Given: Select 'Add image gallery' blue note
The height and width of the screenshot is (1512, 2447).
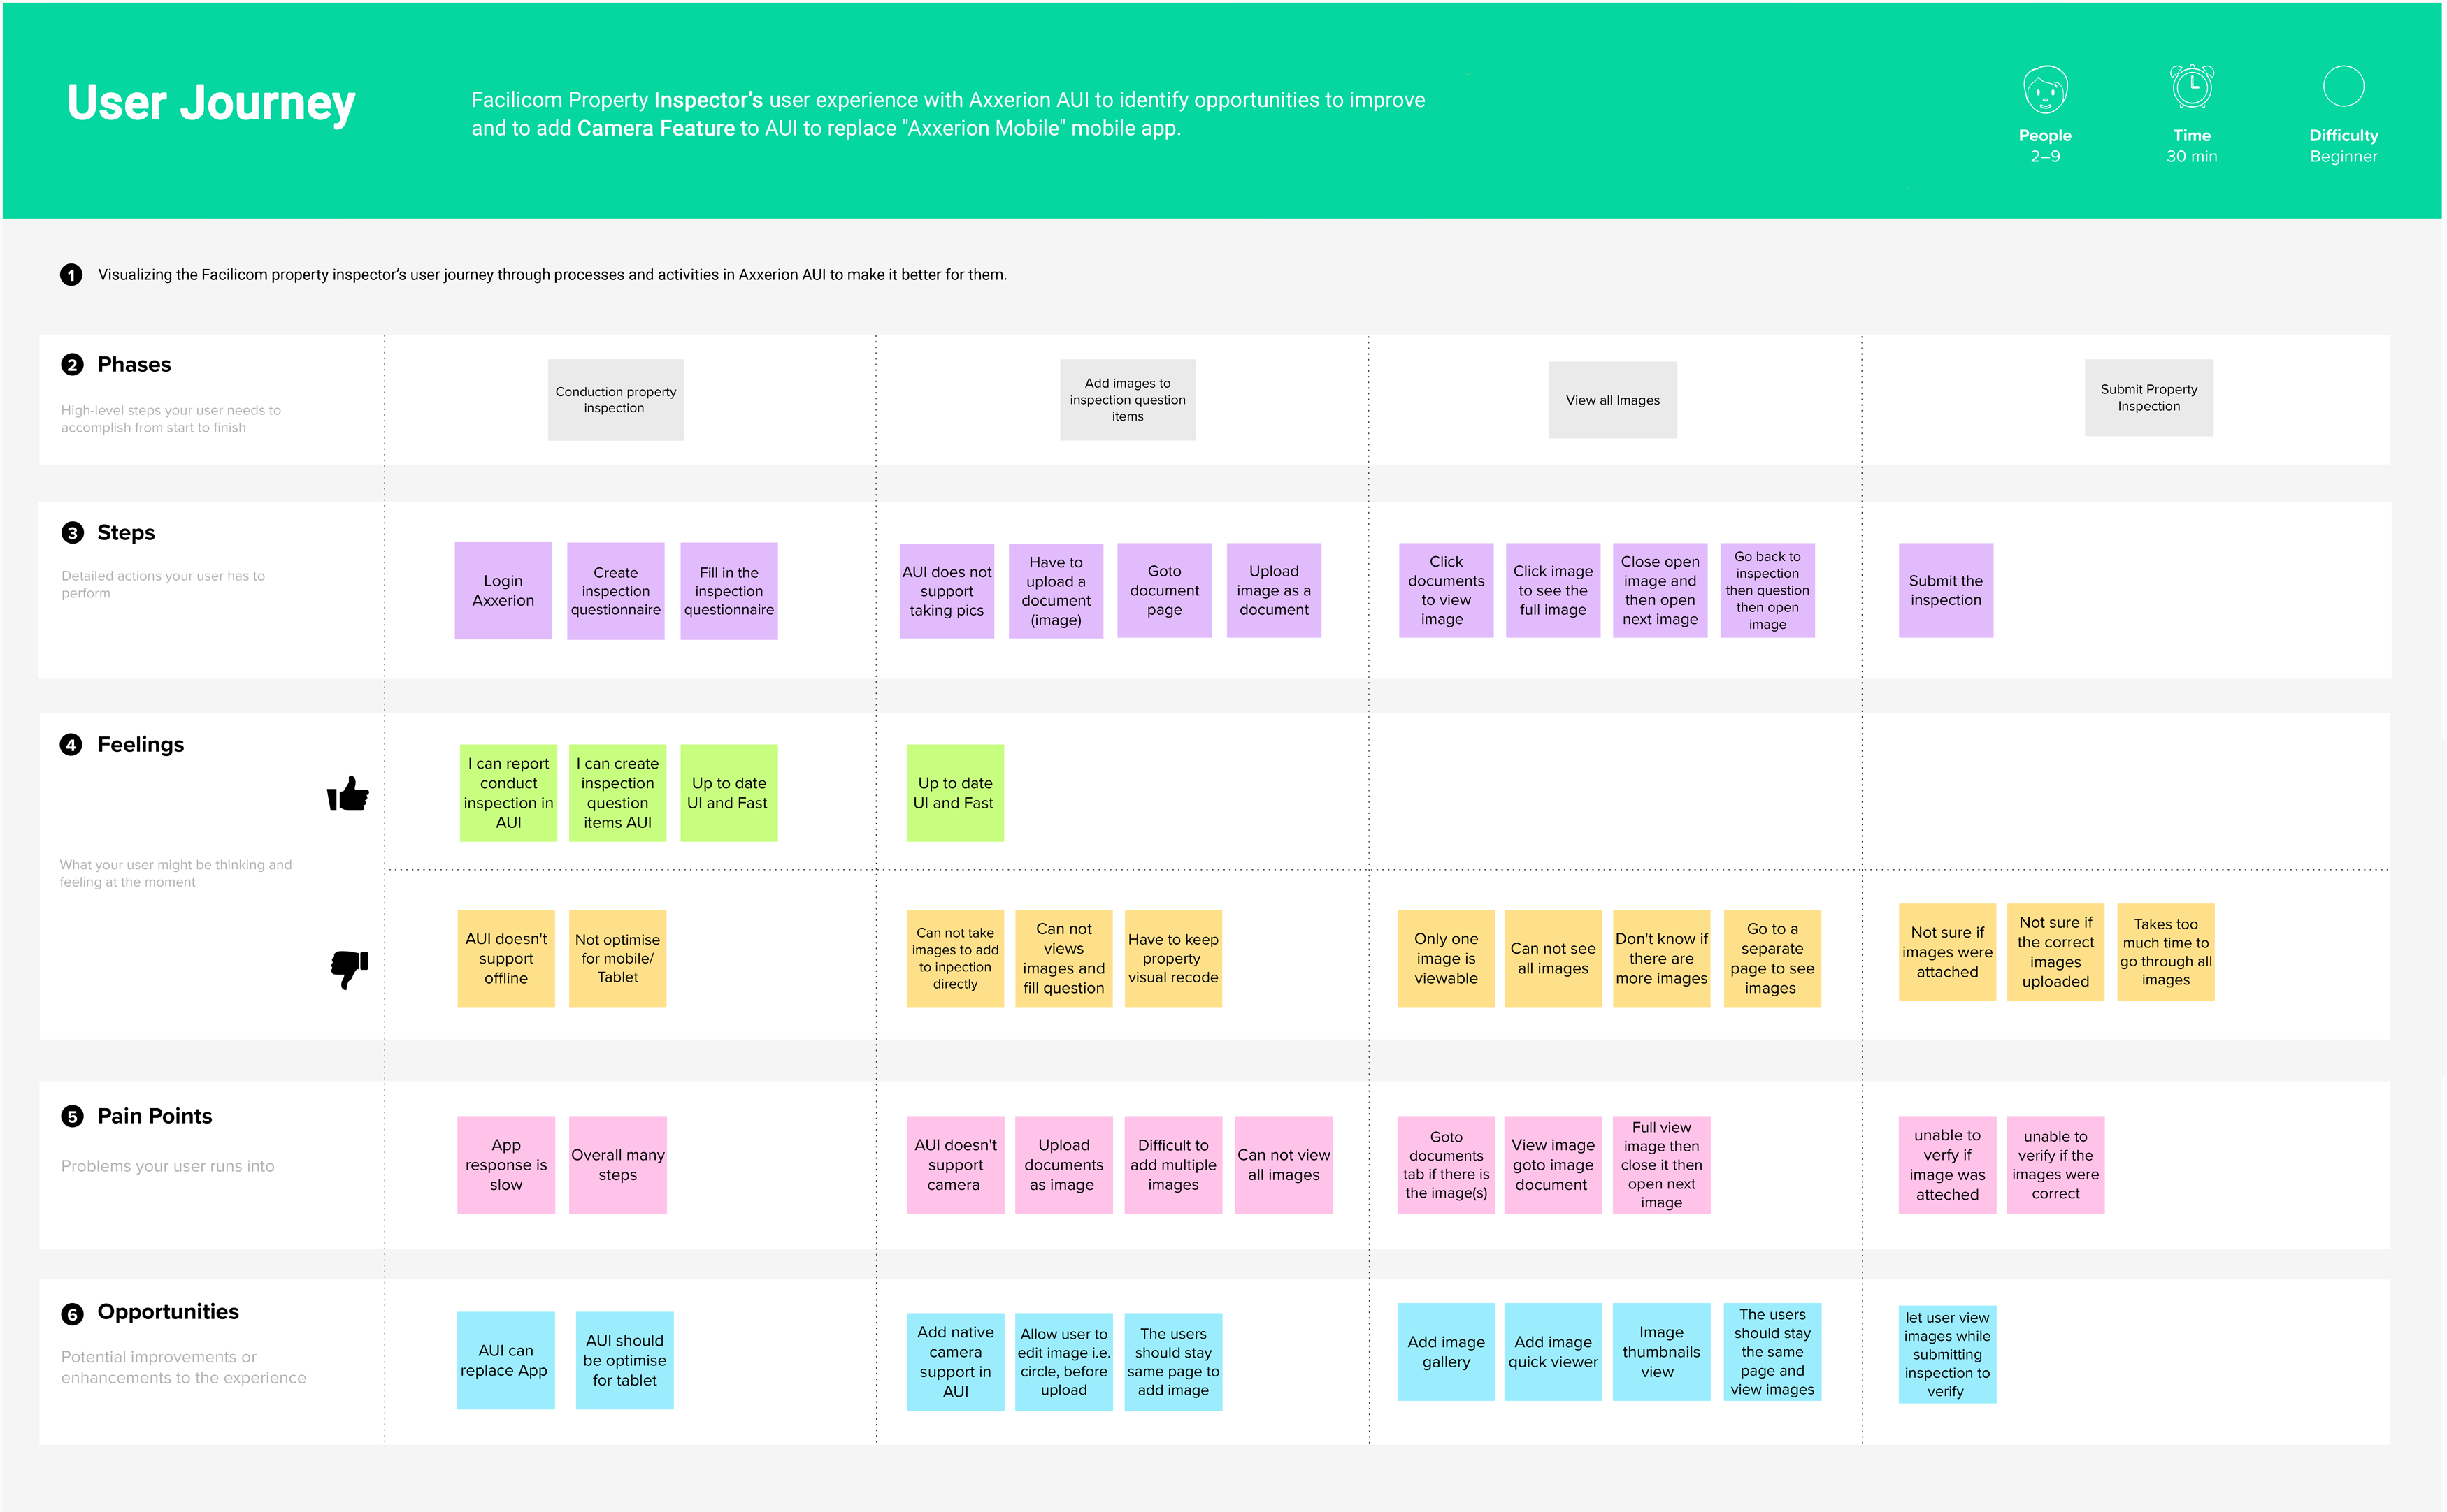Looking at the screenshot, I should (x=1446, y=1352).
